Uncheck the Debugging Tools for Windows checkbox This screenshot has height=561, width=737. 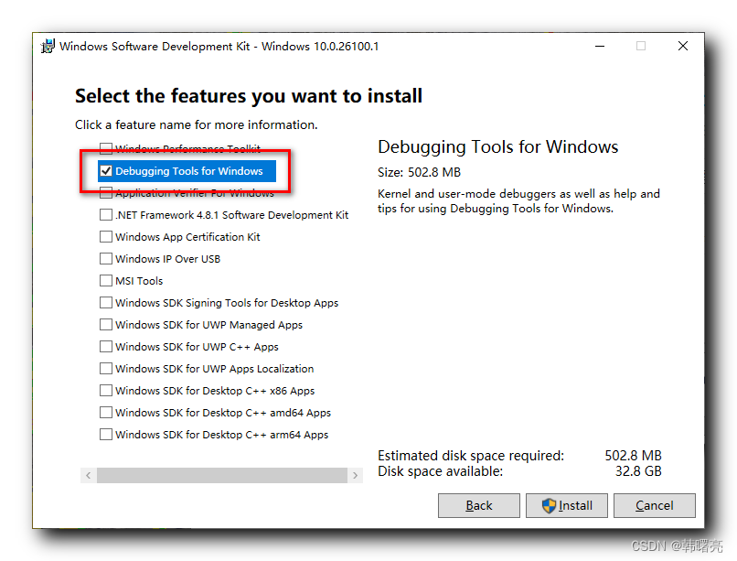tap(106, 171)
